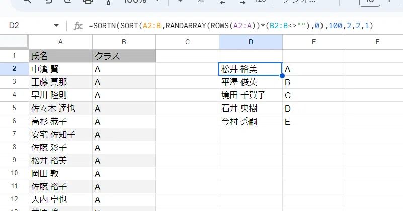403x211 pixels.
Task: Select row 7 header
Action: coord(14,134)
